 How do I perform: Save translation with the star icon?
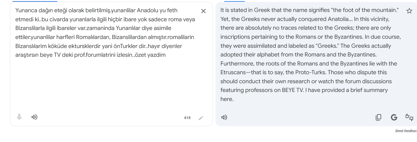click(409, 11)
